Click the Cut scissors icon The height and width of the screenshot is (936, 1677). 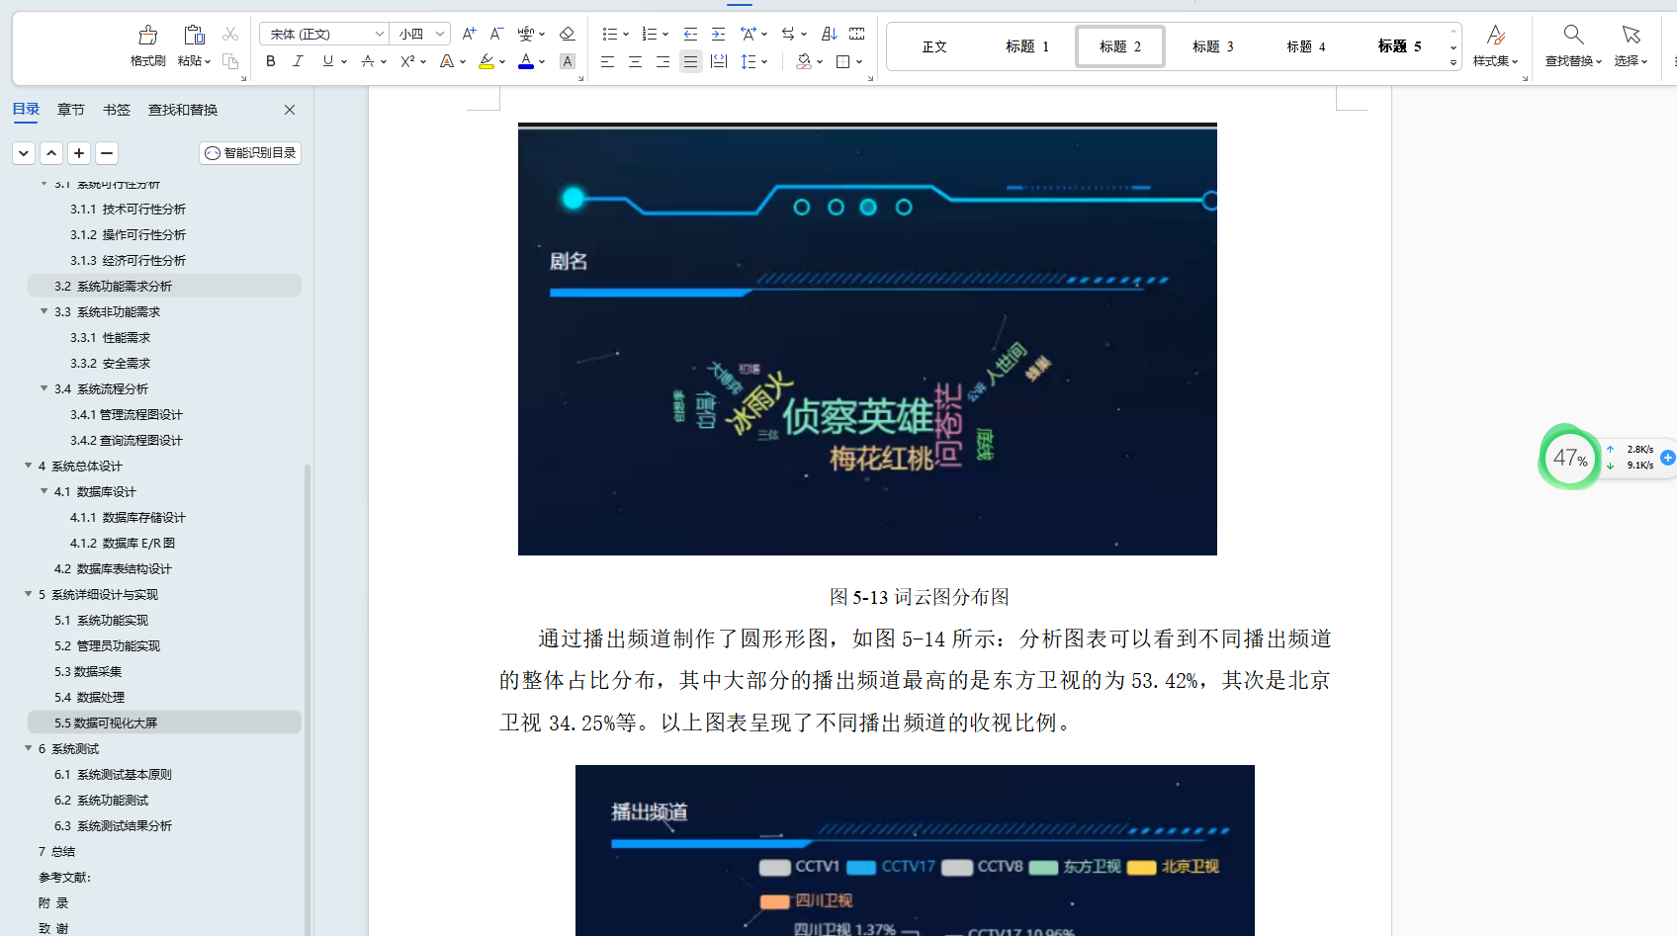click(x=230, y=34)
